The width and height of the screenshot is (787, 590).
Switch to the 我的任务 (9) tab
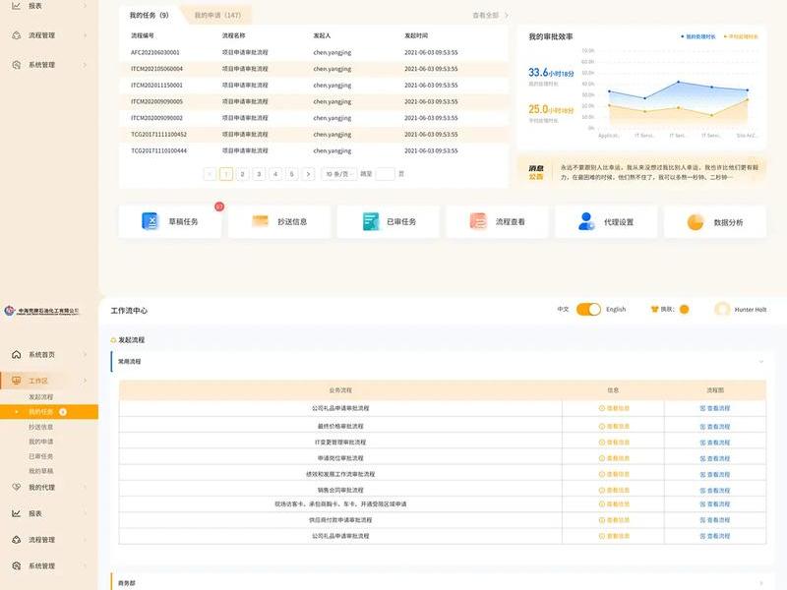tap(150, 15)
